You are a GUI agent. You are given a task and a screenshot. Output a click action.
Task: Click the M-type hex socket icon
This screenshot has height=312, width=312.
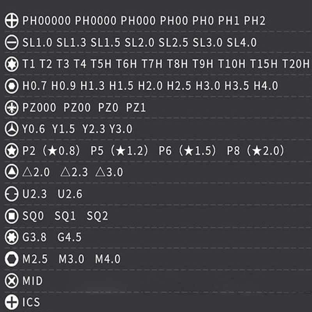[12, 259]
